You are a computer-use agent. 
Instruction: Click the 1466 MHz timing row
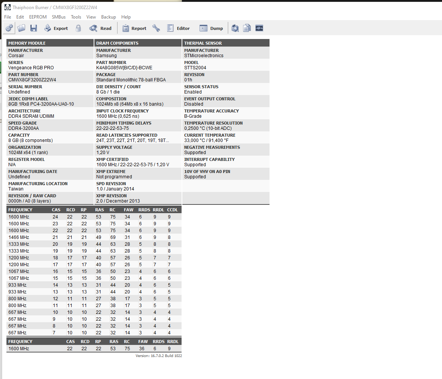tap(94, 237)
